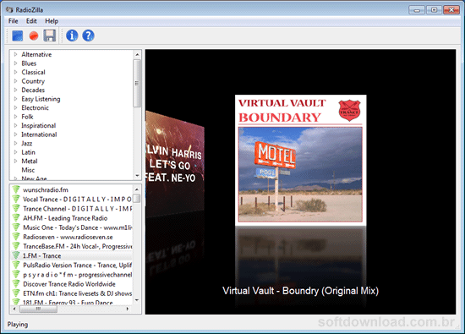This screenshot has height=334, width=465.
Task: Expand the Folk genre node
Action: pos(16,117)
